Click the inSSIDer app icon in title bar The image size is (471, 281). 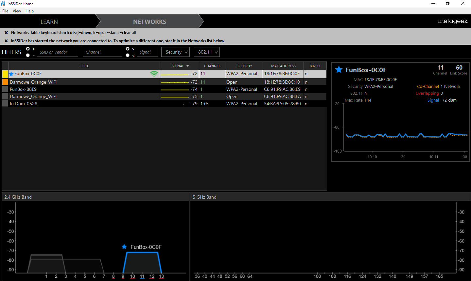3,4
